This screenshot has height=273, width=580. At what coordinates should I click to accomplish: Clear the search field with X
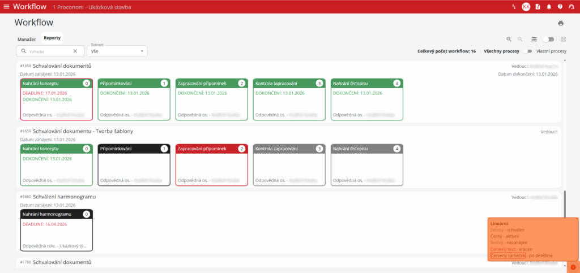pyautogui.click(x=75, y=51)
